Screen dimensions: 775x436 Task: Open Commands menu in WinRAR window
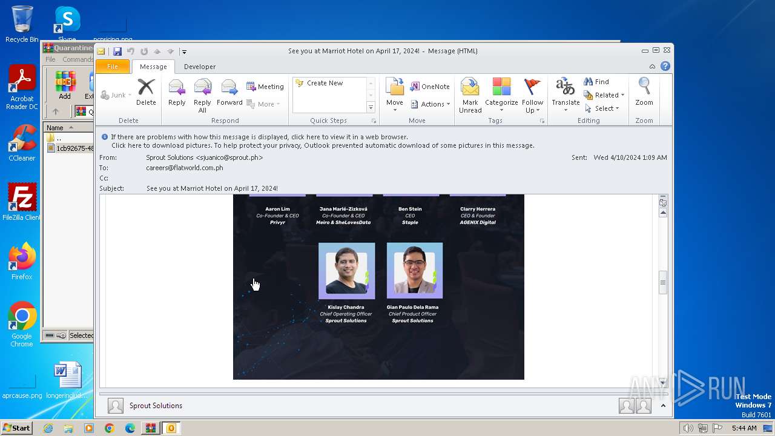tap(77, 59)
